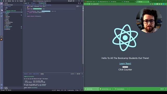Open the Explorer view in VS Code activity bar
The image size is (167, 94).
tap(2, 3)
